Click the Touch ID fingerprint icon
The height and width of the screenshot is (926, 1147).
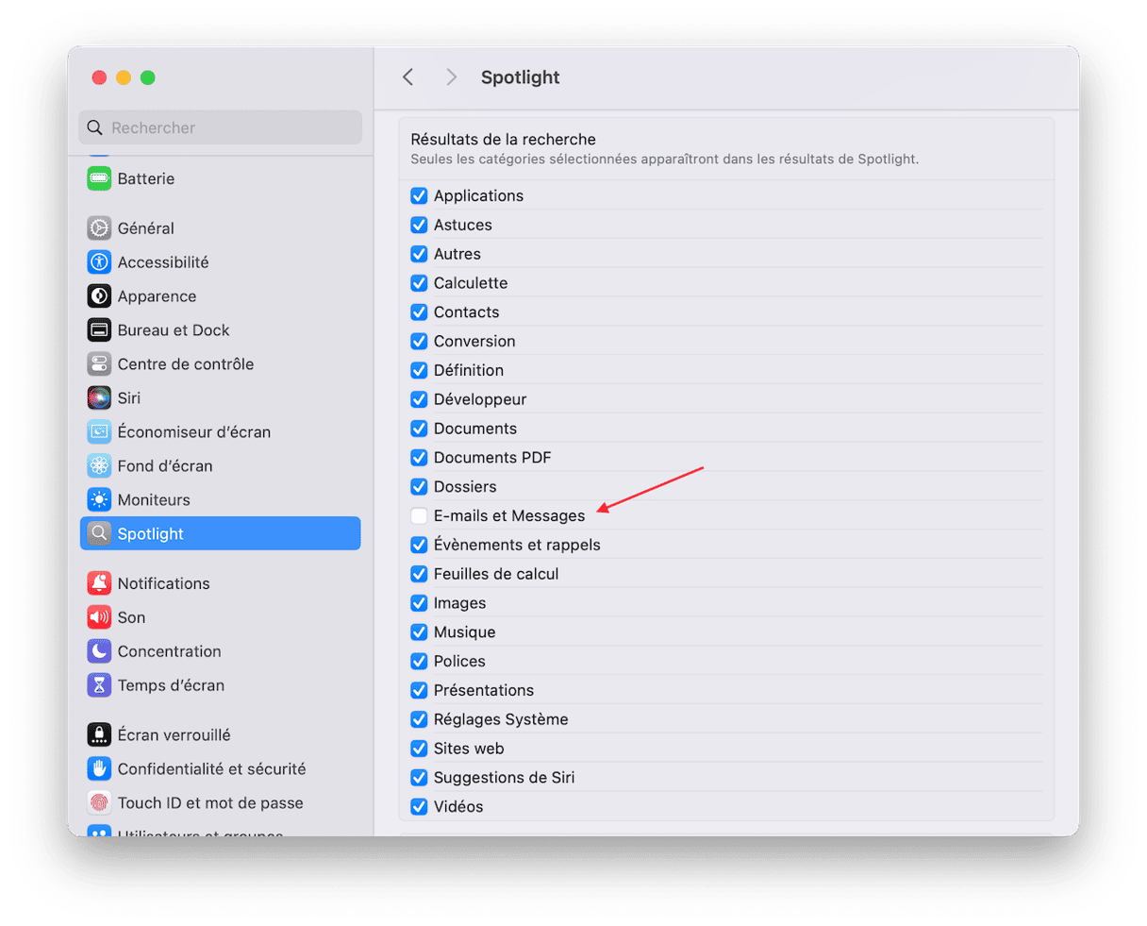point(99,803)
